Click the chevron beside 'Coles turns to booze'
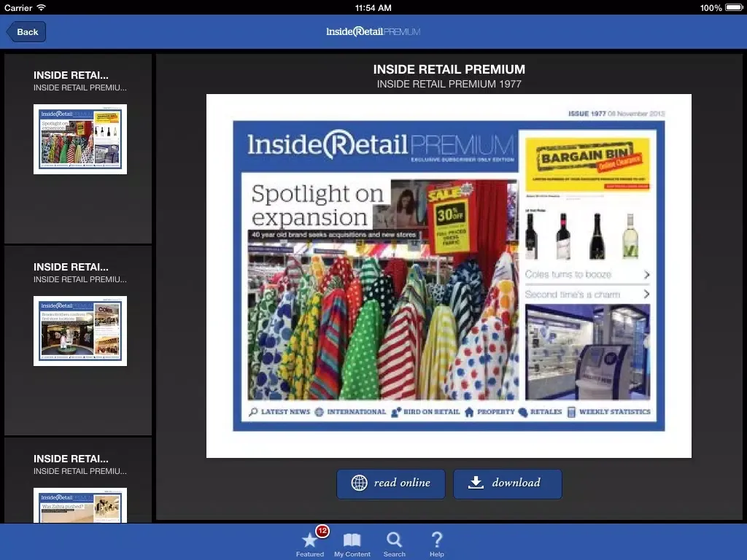 [x=646, y=274]
